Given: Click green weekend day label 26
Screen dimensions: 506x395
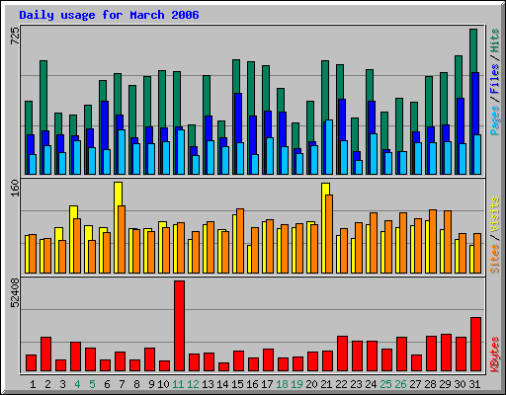Looking at the screenshot, I should (400, 384).
